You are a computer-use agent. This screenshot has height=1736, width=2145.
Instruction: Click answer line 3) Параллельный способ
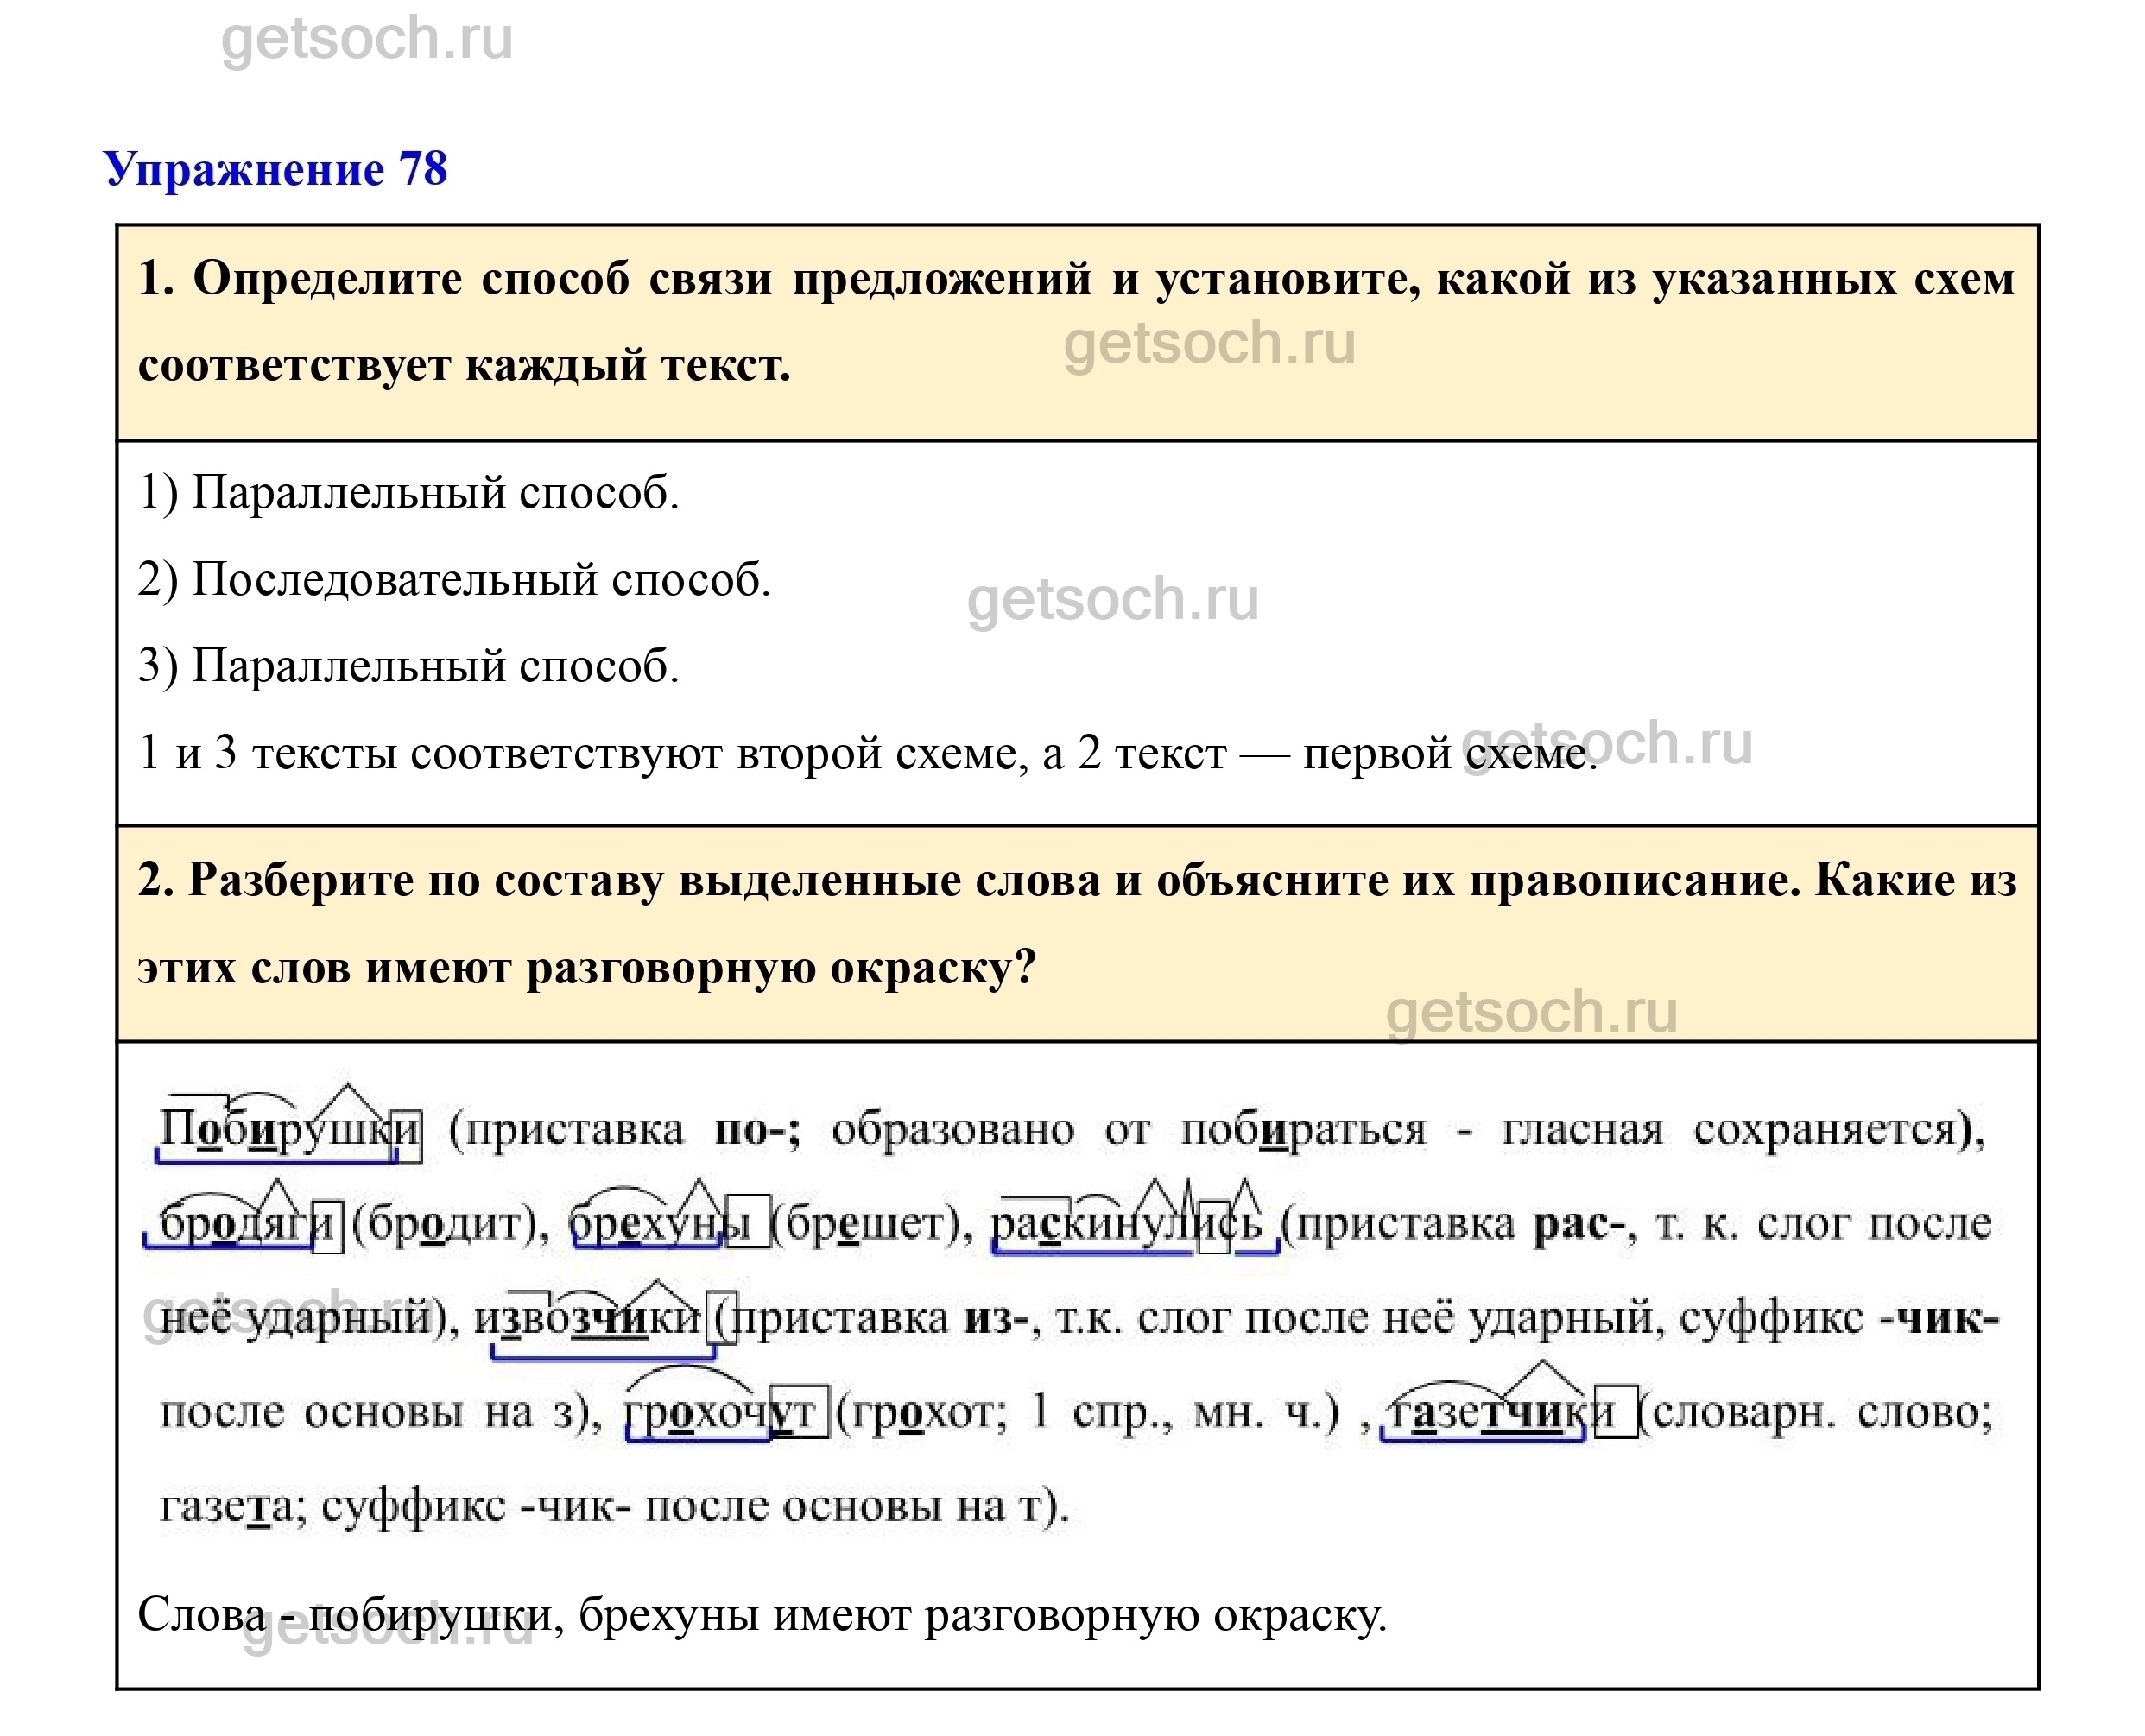point(409,666)
